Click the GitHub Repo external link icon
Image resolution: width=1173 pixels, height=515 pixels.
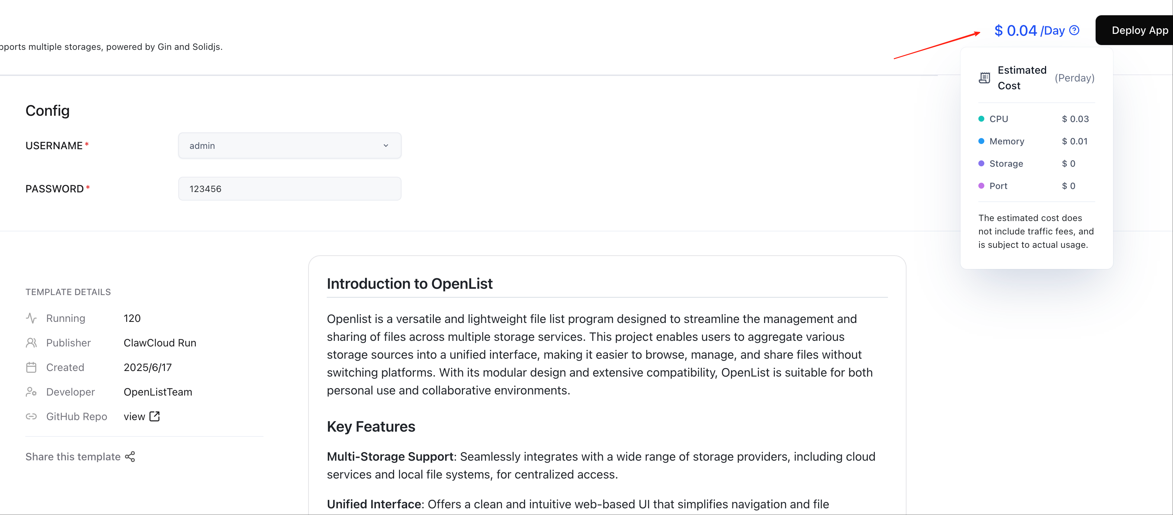pos(155,416)
